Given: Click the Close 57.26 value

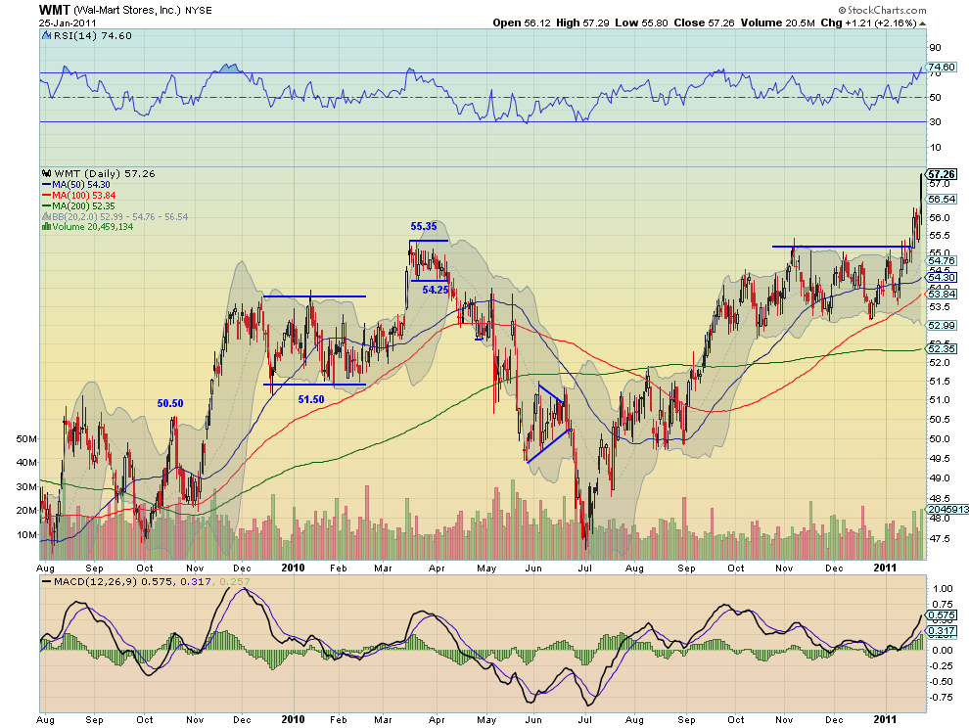Looking at the screenshot, I should 704,23.
